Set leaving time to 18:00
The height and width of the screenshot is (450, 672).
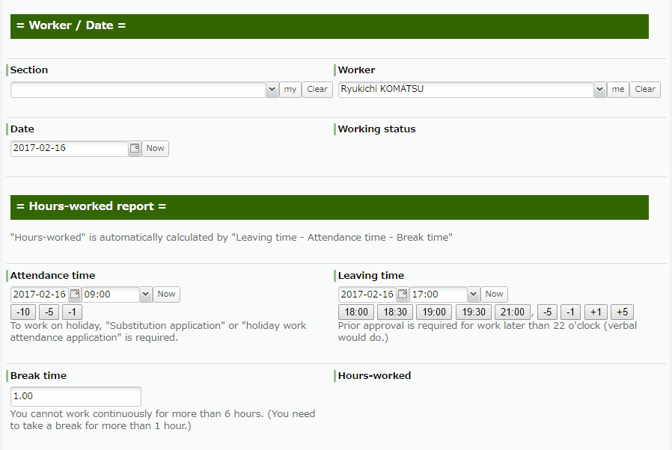click(x=355, y=312)
